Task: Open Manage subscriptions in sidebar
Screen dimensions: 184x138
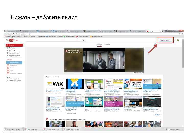Action: point(14,80)
